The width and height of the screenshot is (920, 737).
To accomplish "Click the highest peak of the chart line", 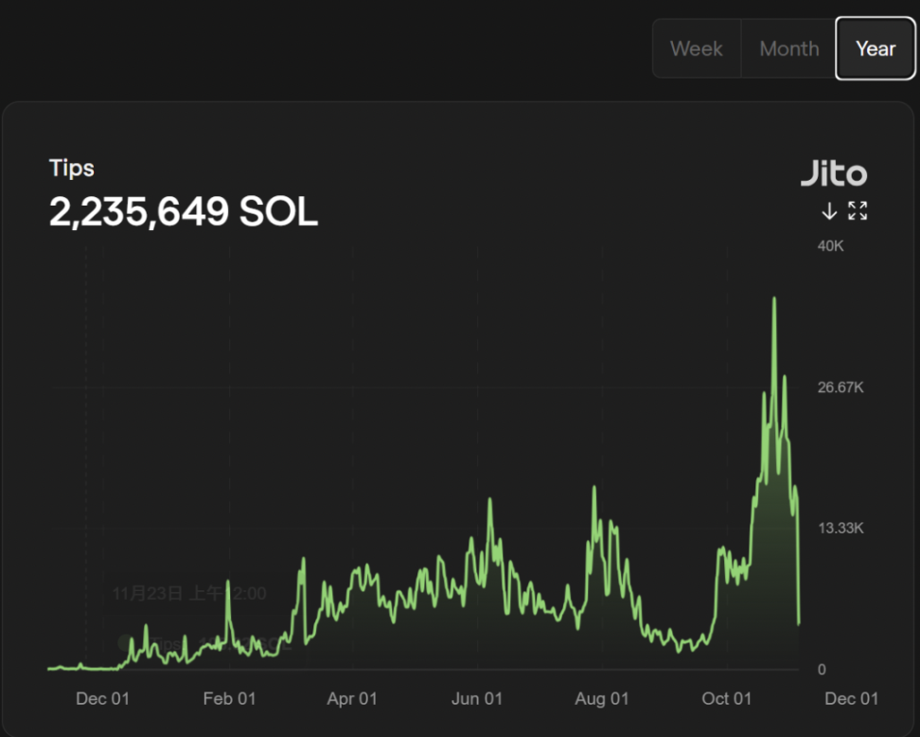I will point(774,299).
